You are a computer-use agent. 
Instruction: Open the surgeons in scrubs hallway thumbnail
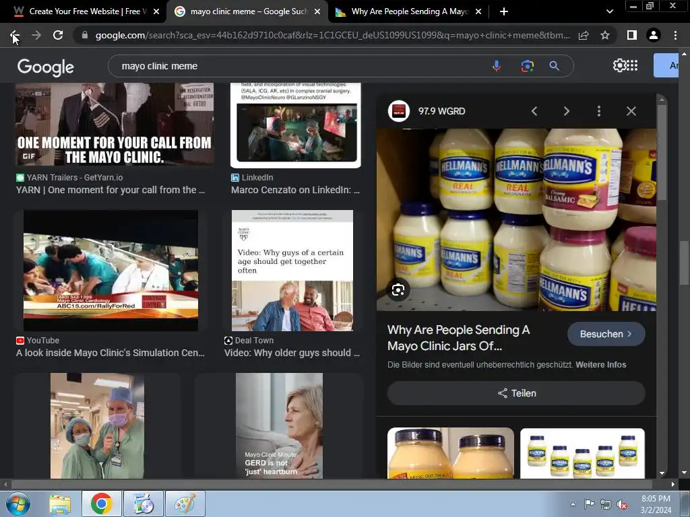coord(97,425)
